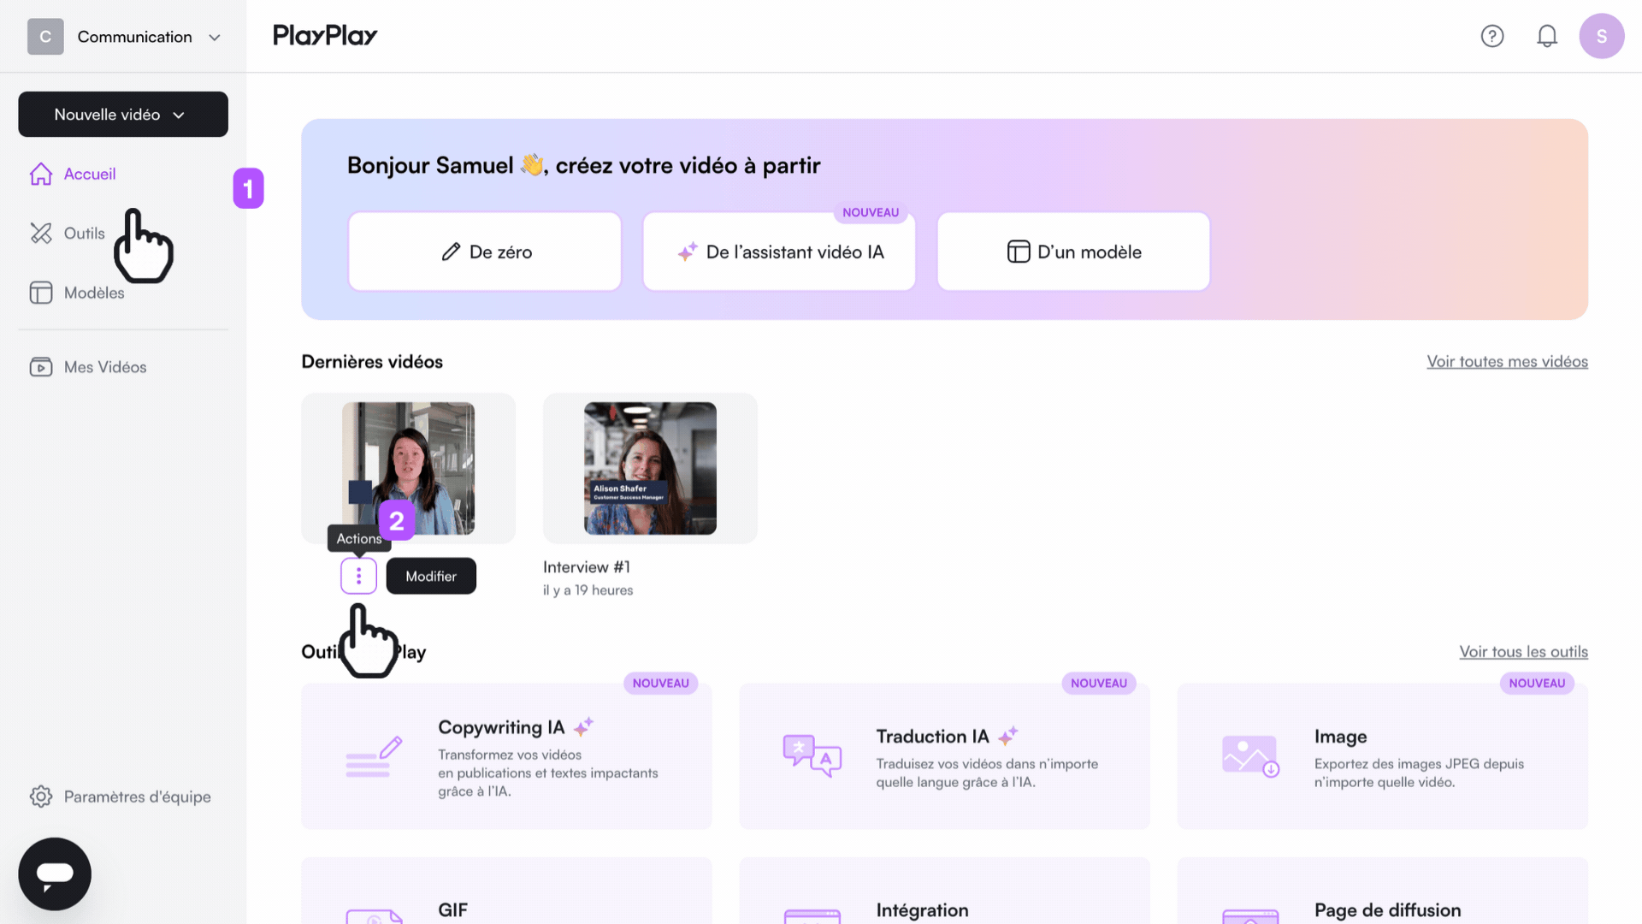1642x924 pixels.
Task: Expand the Communication workspace dropdown
Action: click(215, 37)
